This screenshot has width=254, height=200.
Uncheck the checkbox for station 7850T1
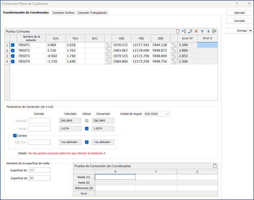tap(13, 45)
